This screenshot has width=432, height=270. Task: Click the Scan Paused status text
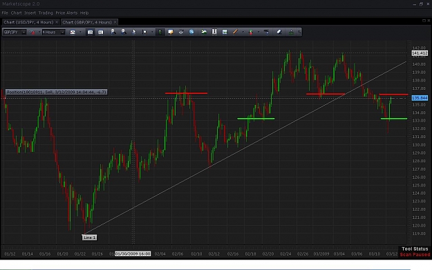tap(415, 255)
